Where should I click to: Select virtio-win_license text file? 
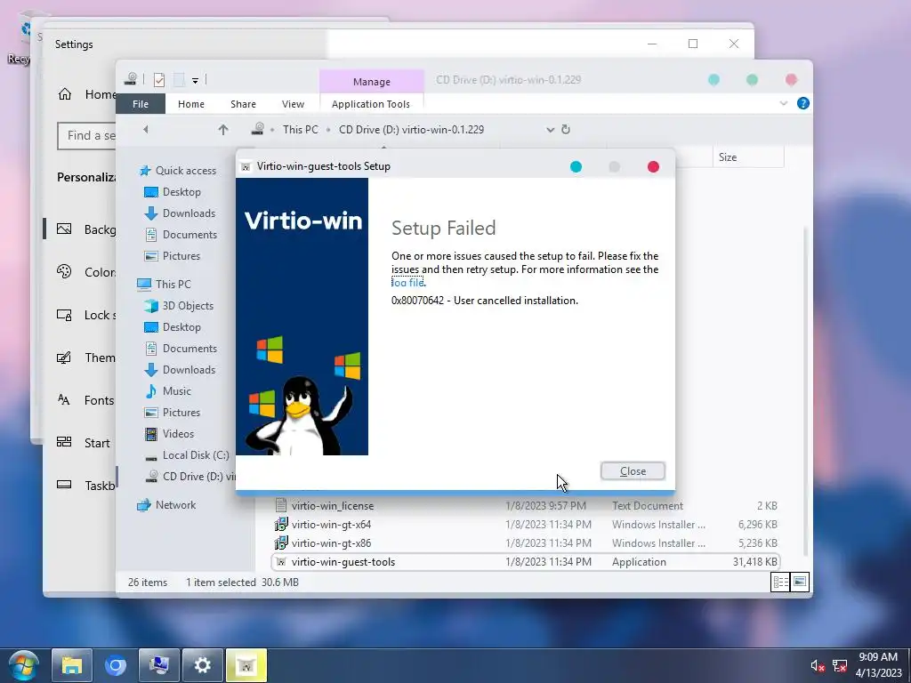coord(525,506)
